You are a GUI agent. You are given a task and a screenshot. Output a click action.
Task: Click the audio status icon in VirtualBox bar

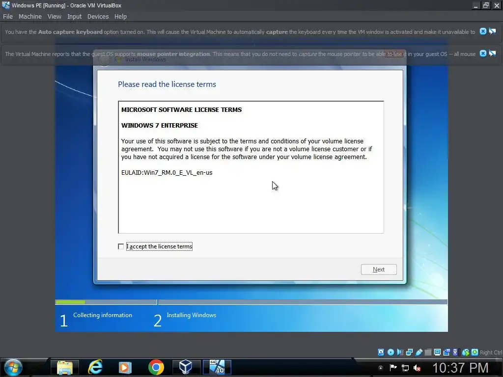click(x=400, y=352)
